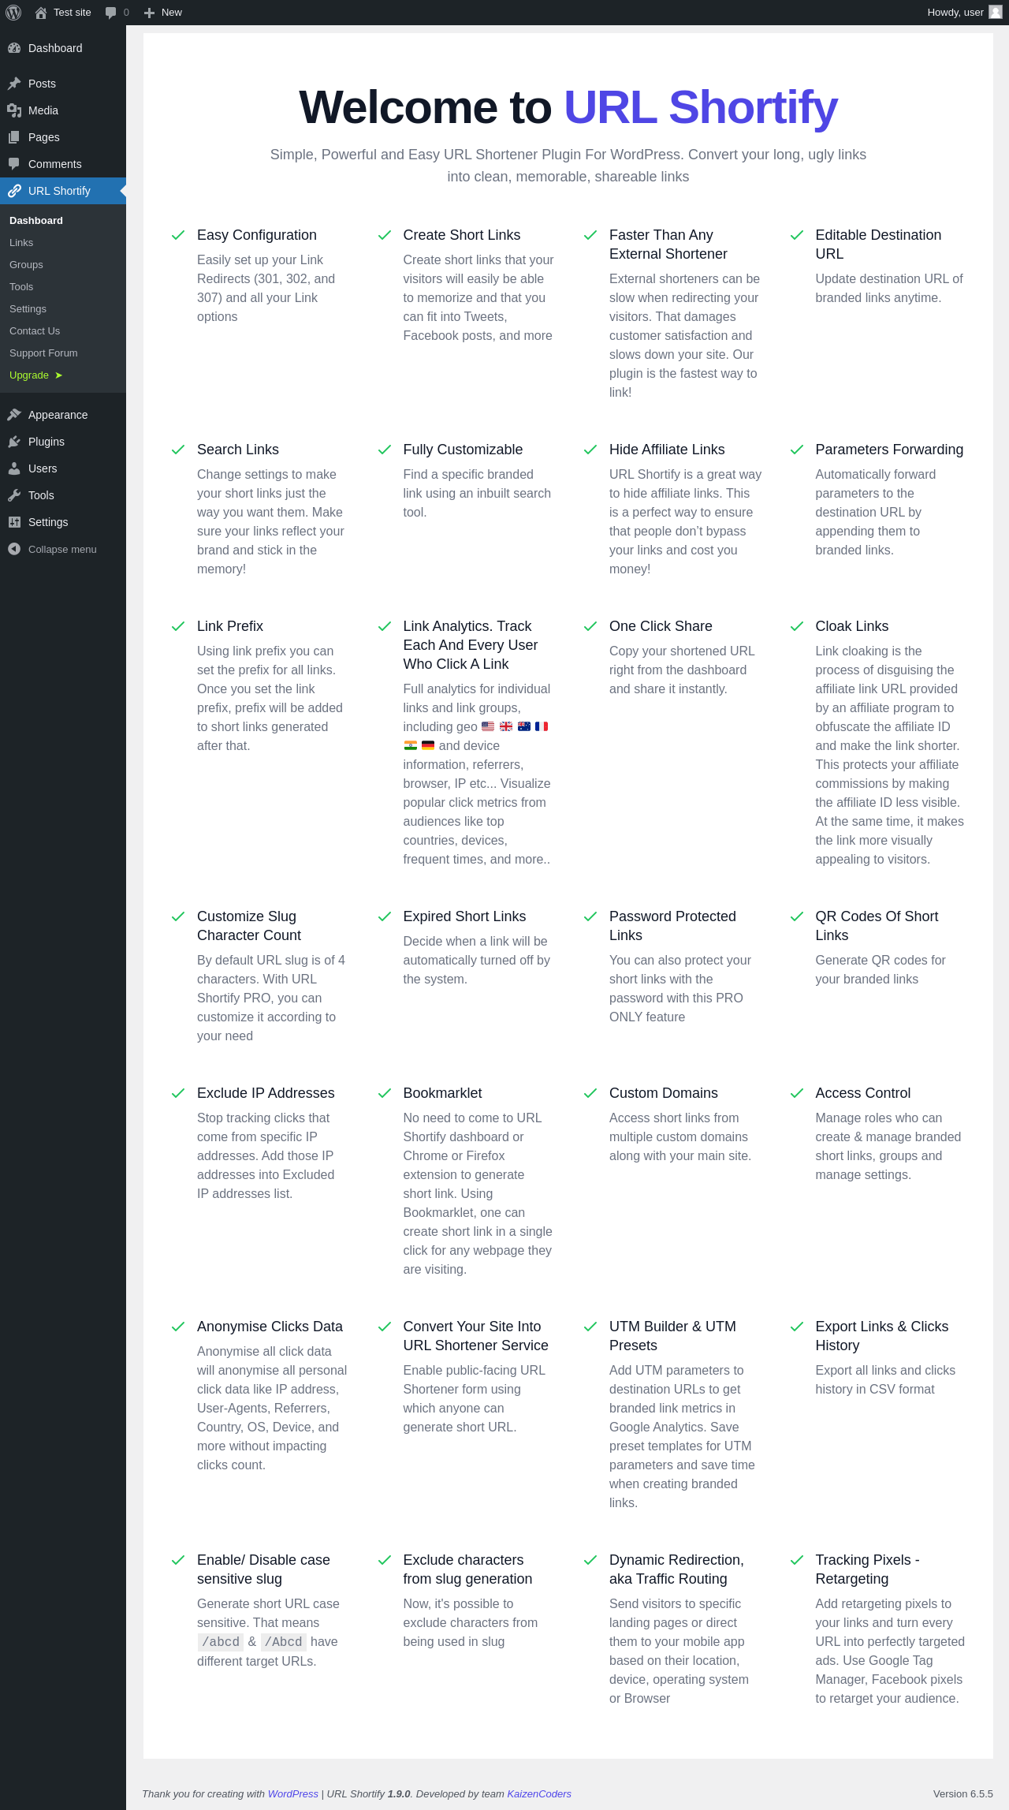Viewport: 1009px width, 1810px height.
Task: Open URL Shortify Settings submenu item
Action: 63,309
